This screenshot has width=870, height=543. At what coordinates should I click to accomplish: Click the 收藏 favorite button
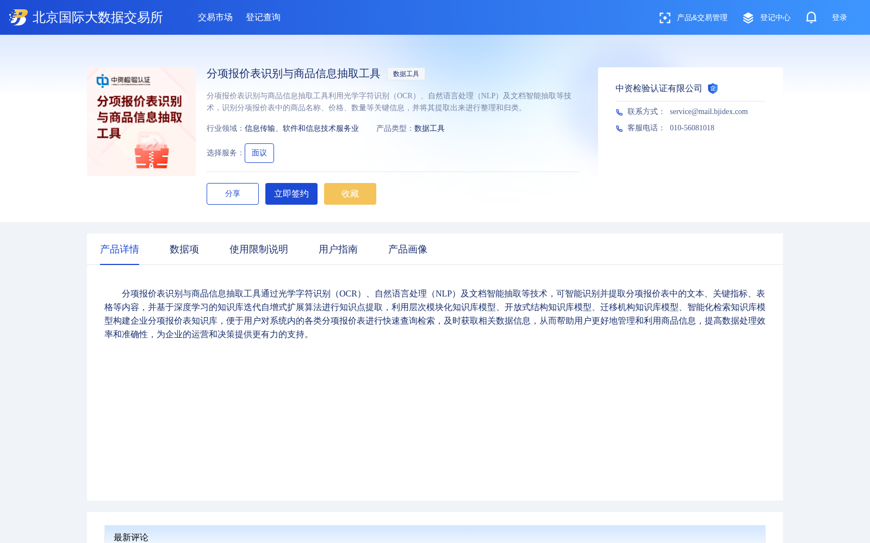tap(350, 194)
